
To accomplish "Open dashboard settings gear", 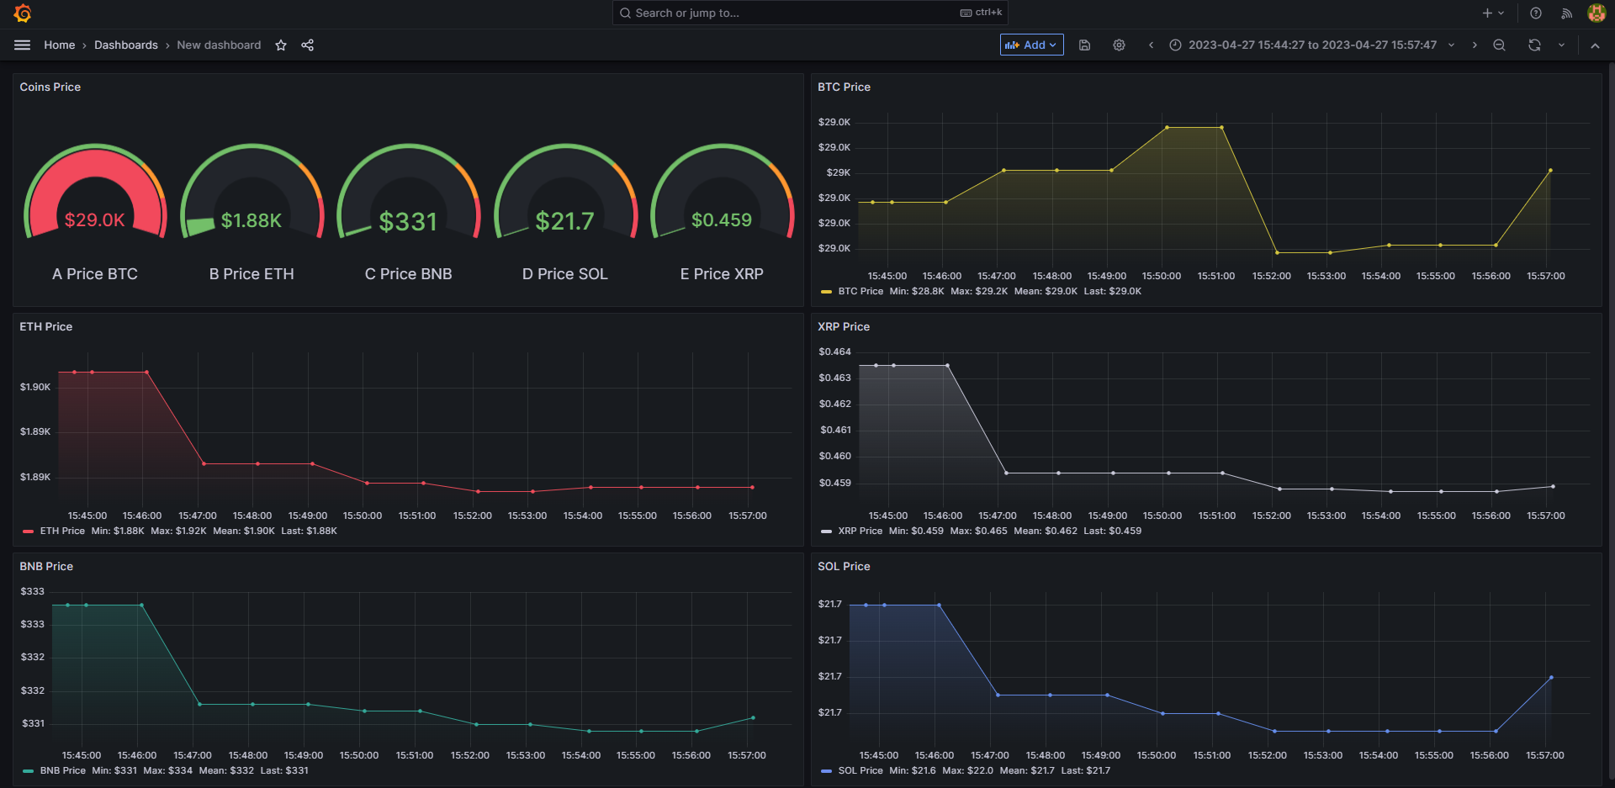I will click(1119, 45).
